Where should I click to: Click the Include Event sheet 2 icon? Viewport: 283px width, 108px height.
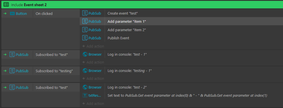(6, 5)
